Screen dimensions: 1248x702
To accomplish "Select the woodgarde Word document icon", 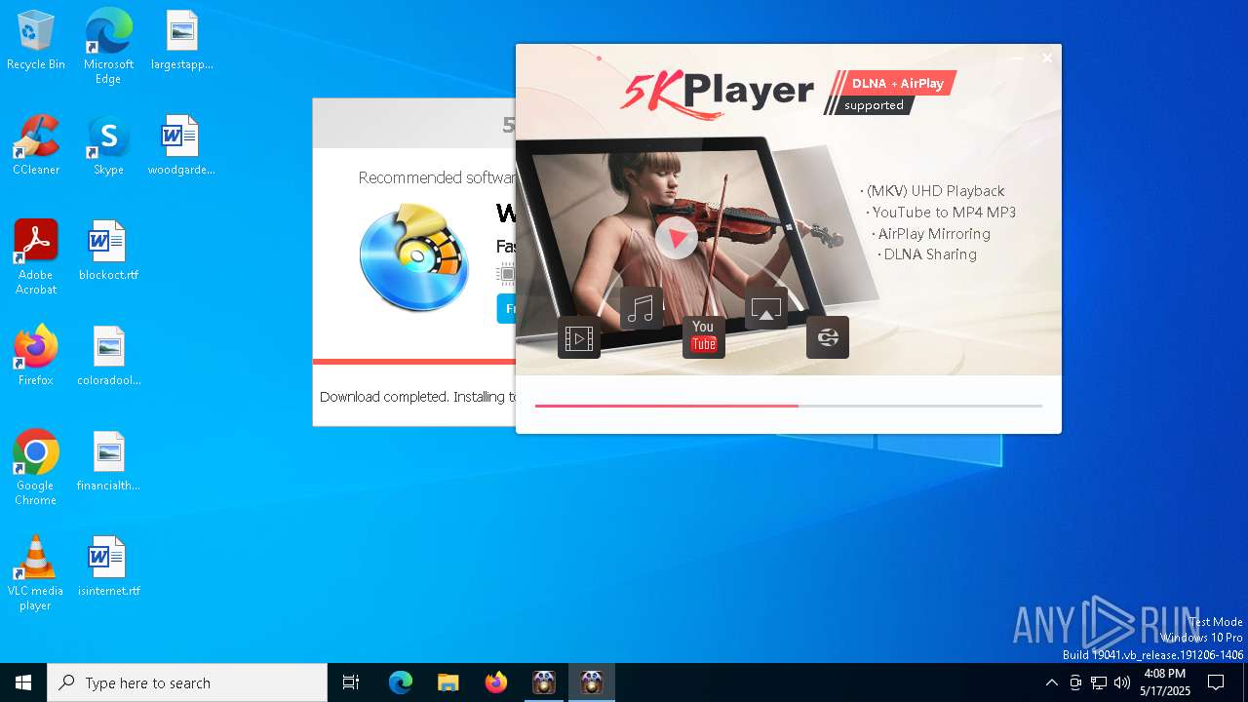I will 181,145.
